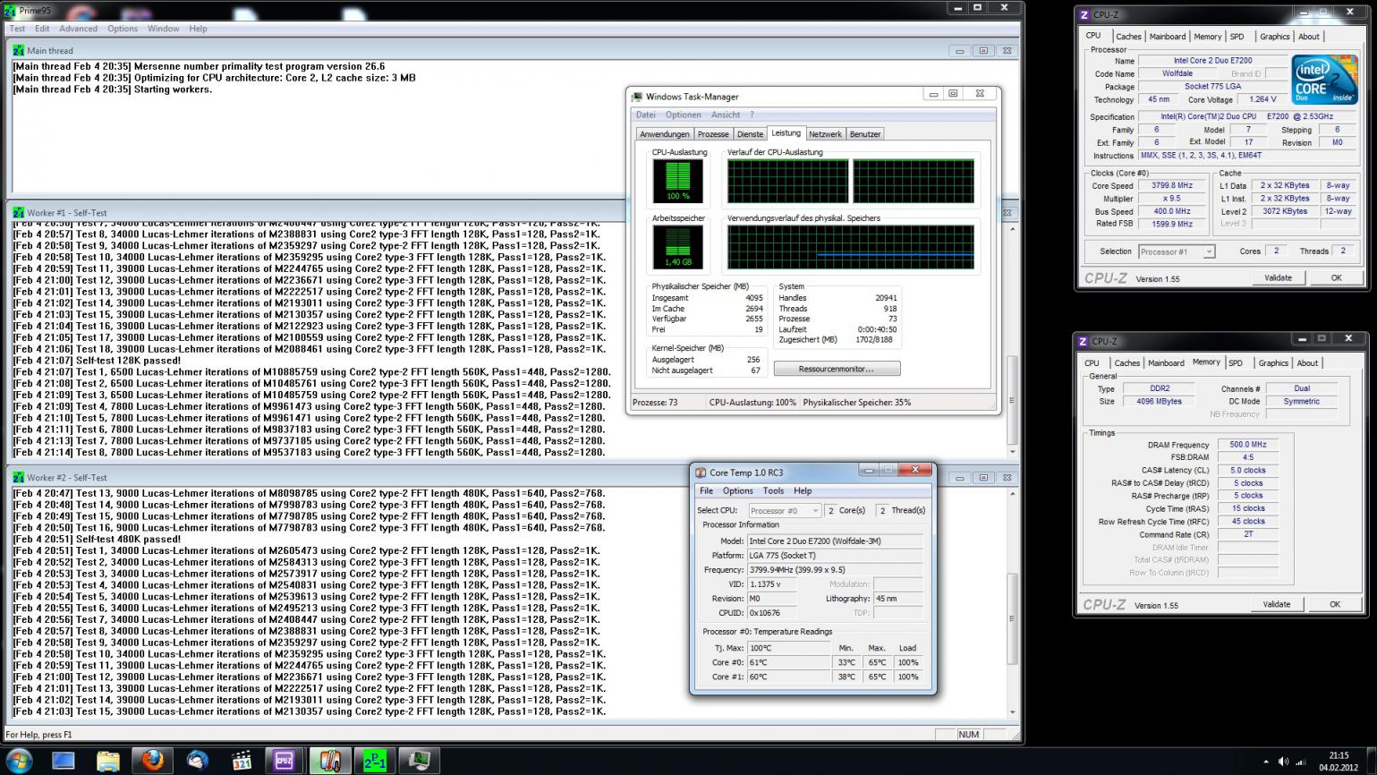Viewport: 1377px width, 775px height.
Task: Click the 'Starting workers.' line in Main thread
Action: pyautogui.click(x=113, y=89)
